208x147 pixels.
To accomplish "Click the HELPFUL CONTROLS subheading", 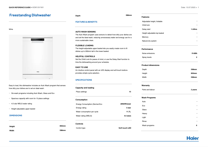I will 85,56.
